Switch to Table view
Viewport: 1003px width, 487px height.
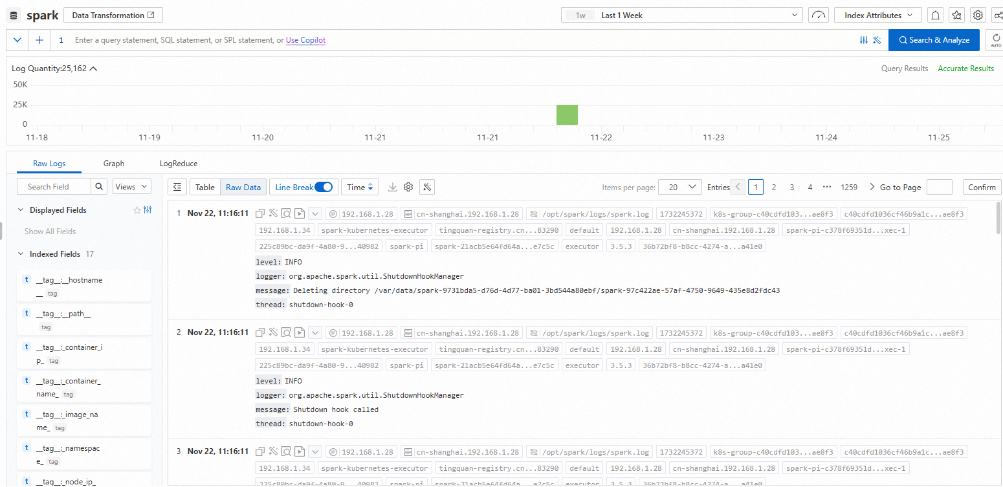(205, 187)
